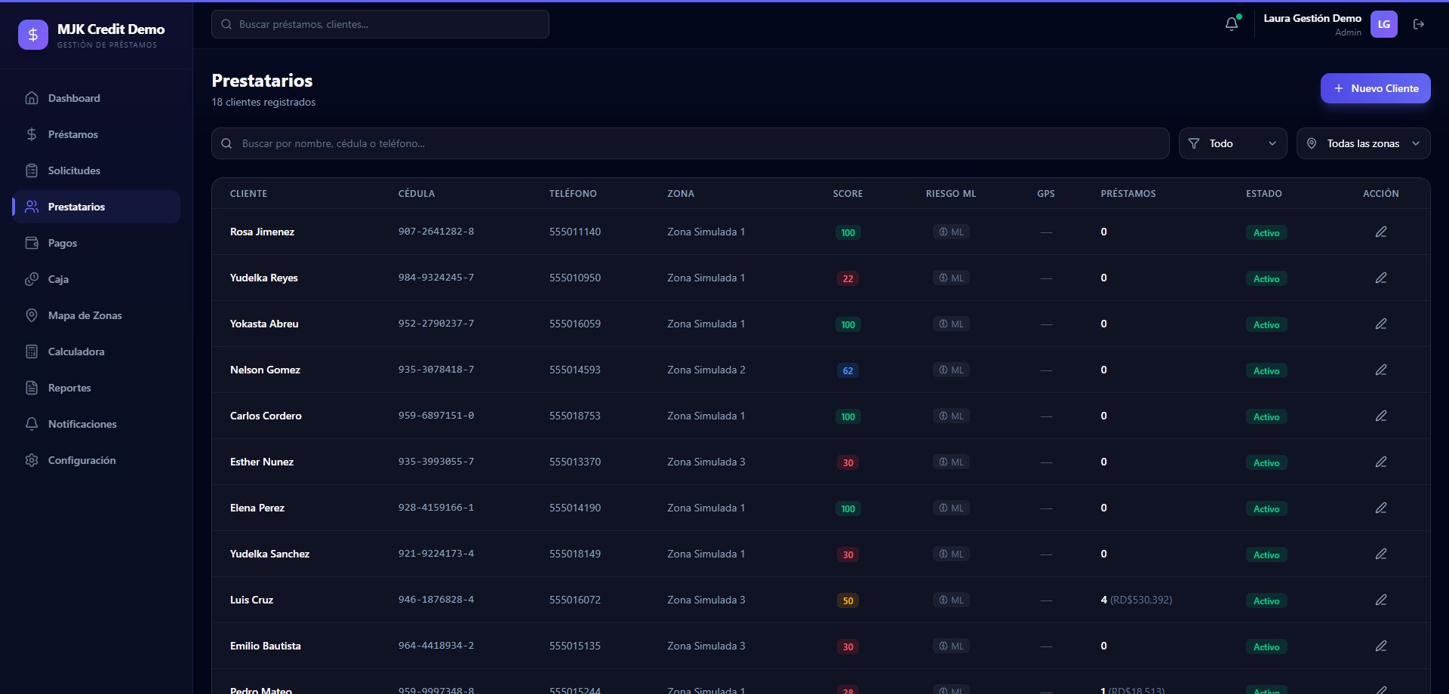Click Activo status badge for Yudelka Reyes
The height and width of the screenshot is (694, 1449).
[x=1266, y=278]
